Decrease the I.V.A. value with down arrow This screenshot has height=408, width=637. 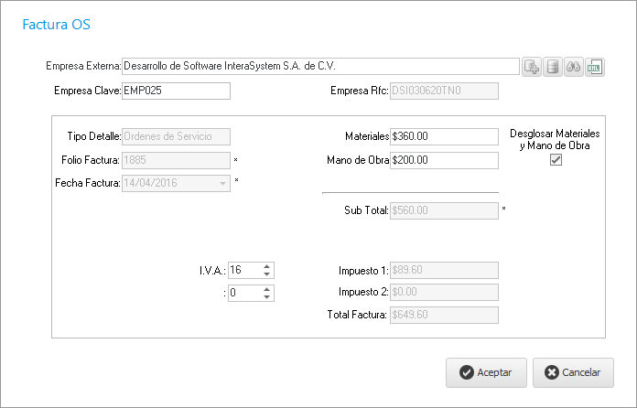[x=266, y=274]
